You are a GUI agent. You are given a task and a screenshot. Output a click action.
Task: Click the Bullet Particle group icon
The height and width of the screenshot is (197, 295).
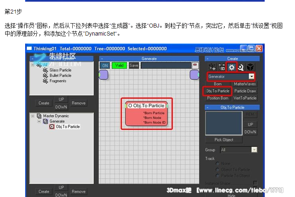[x=45, y=76]
